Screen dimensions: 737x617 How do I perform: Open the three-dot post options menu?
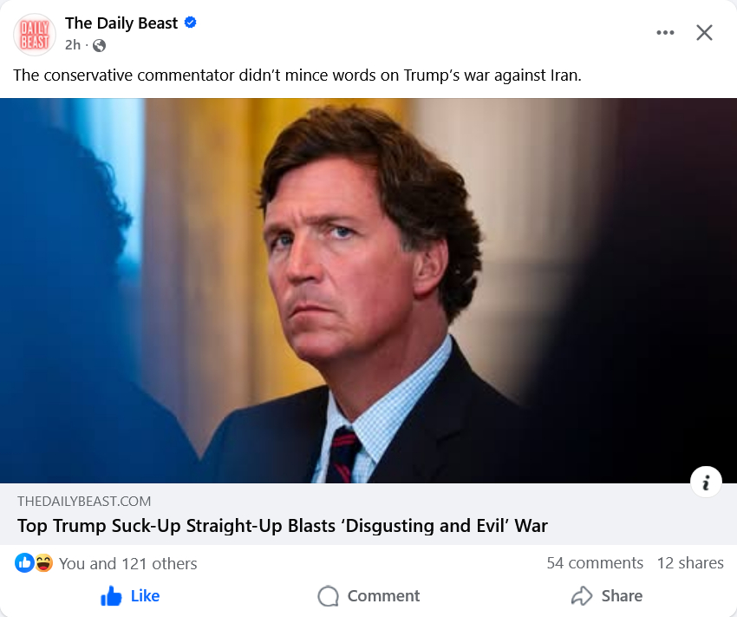(665, 32)
